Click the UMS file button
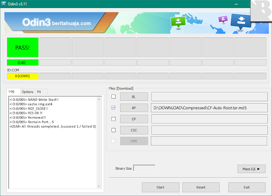The height and width of the screenshot is (196, 272). pos(134,141)
